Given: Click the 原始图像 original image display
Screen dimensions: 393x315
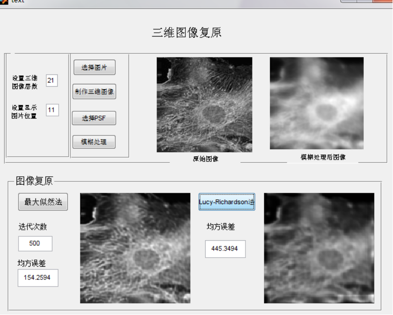Looking at the screenshot, I should coord(204,105).
